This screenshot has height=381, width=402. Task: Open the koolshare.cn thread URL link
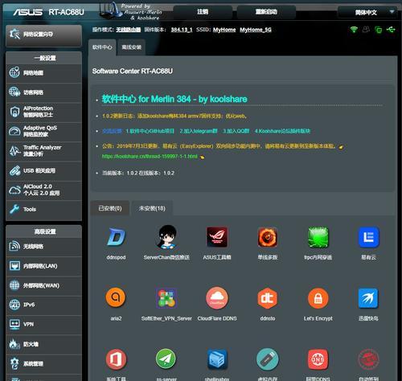click(150, 157)
